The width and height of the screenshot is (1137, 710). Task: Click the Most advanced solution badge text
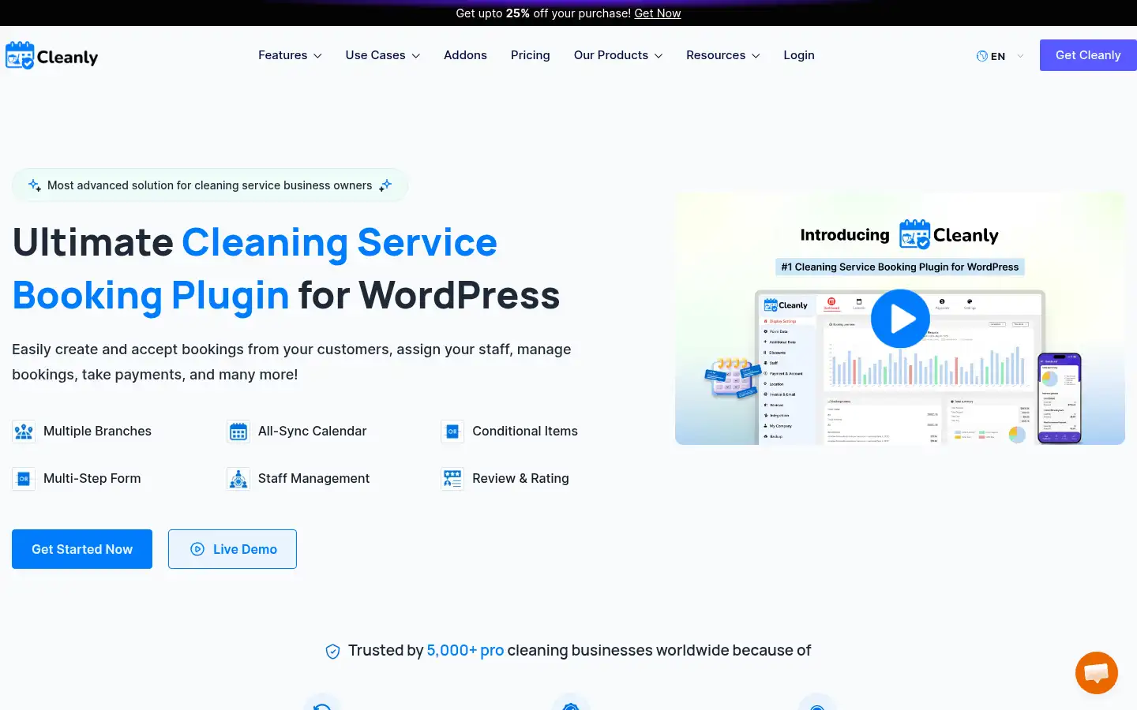pos(209,185)
